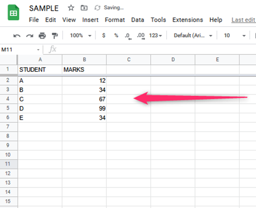Decrease decimal places button
Image resolution: width=256 pixels, height=208 pixels.
128,36
